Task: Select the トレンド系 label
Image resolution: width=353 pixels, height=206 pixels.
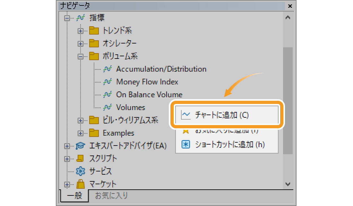Action: 117,30
